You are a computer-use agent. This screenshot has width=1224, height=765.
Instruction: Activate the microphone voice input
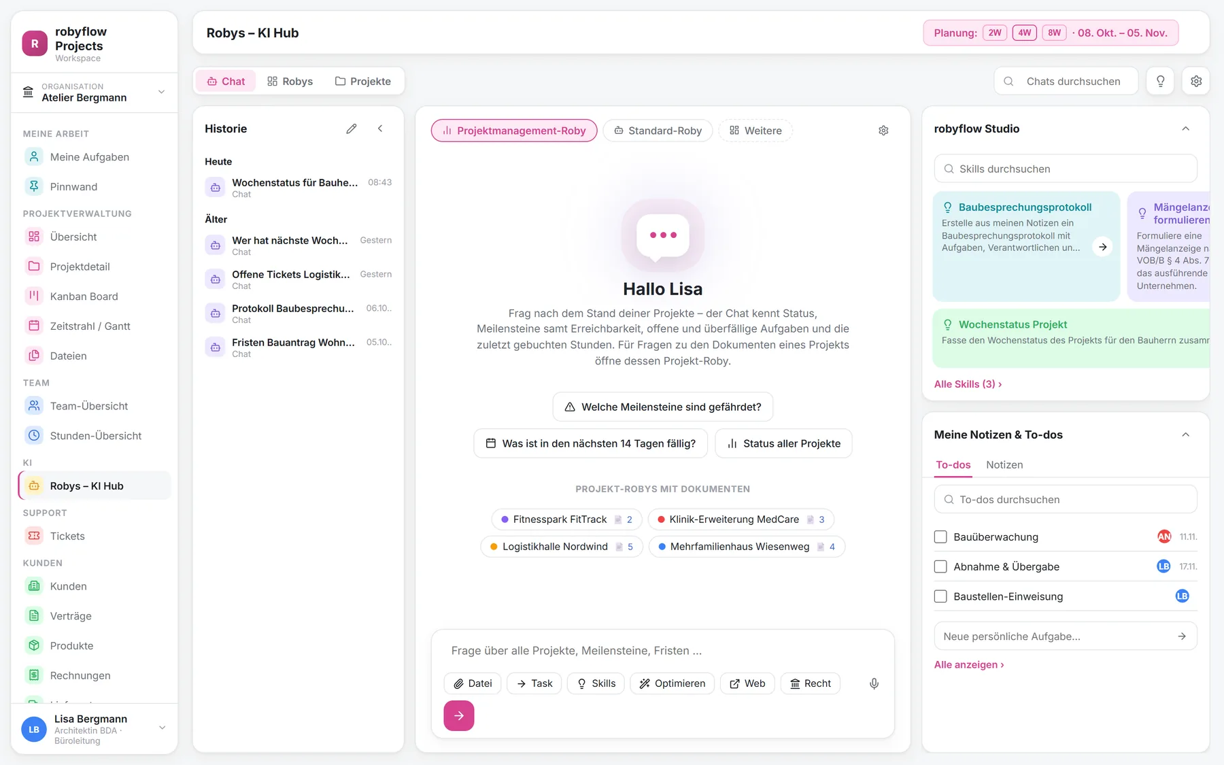[x=874, y=683]
